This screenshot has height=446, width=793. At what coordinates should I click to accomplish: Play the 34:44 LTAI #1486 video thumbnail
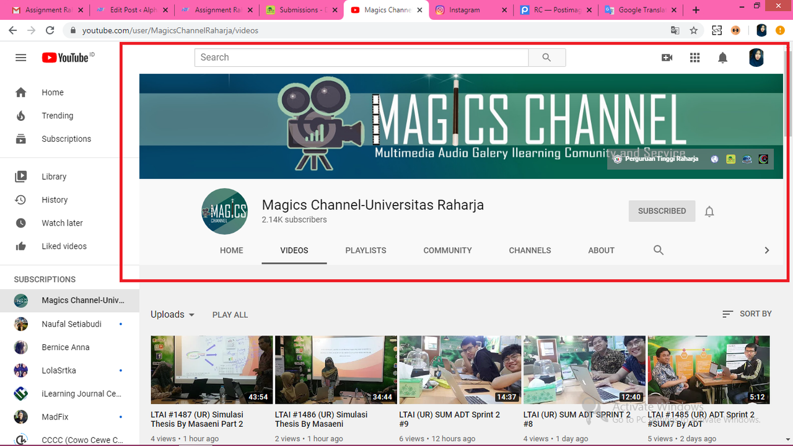tap(336, 370)
